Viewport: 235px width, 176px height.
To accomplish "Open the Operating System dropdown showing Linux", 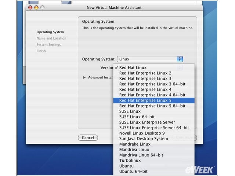I will [x=150, y=59].
